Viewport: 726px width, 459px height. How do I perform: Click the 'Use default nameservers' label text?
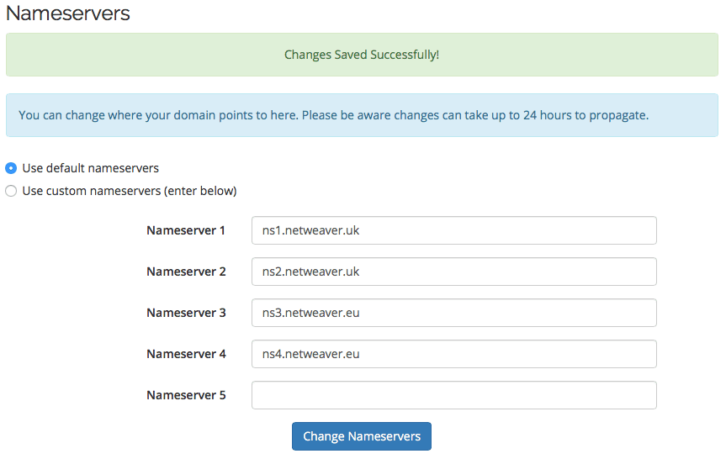pyautogui.click(x=90, y=168)
